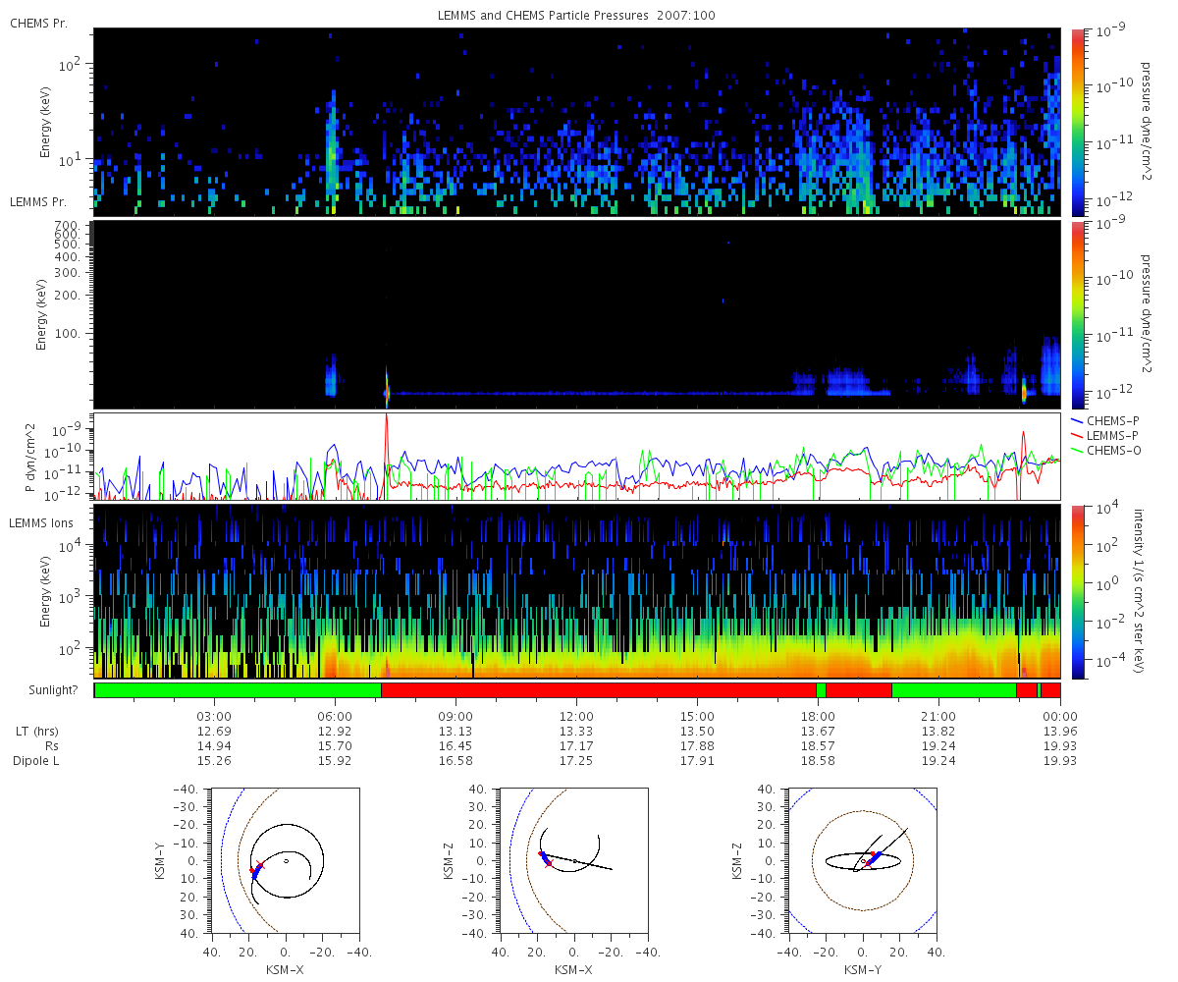Click the Rs value 17.17

tap(576, 746)
